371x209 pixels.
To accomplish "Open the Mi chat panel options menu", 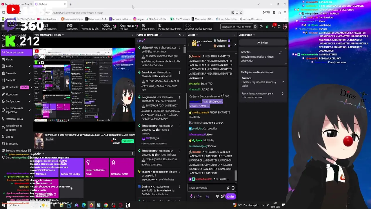I will coord(235,35).
